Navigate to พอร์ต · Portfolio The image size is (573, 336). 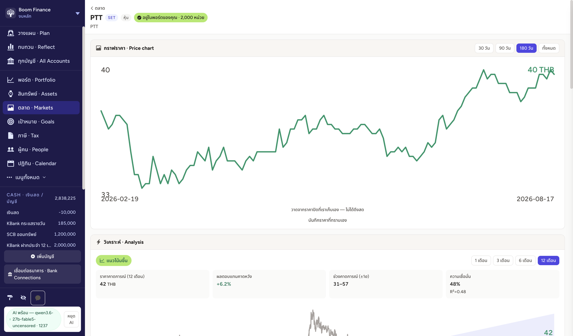click(41, 80)
